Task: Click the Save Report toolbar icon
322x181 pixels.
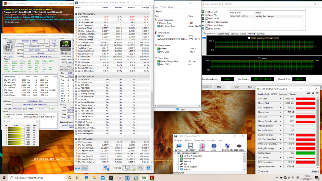Action: click(190, 146)
